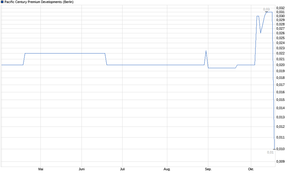The width and height of the screenshot is (288, 177).
Task: Click the 0,010 value on the price axis
Action: pyautogui.click(x=280, y=149)
